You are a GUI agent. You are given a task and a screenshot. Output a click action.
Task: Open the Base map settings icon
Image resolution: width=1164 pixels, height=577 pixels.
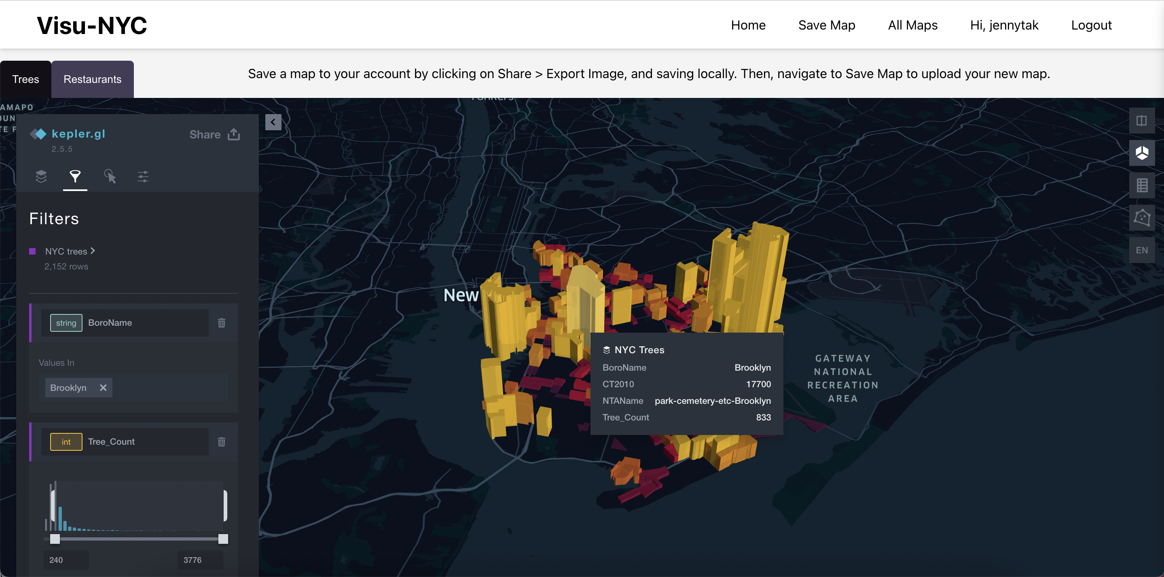143,176
